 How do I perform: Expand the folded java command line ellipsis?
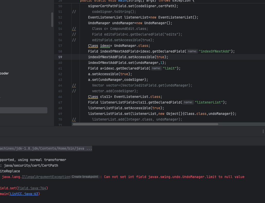(89, 149)
